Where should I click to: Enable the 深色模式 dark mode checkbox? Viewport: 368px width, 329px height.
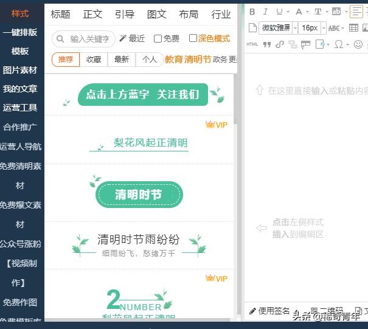point(193,38)
